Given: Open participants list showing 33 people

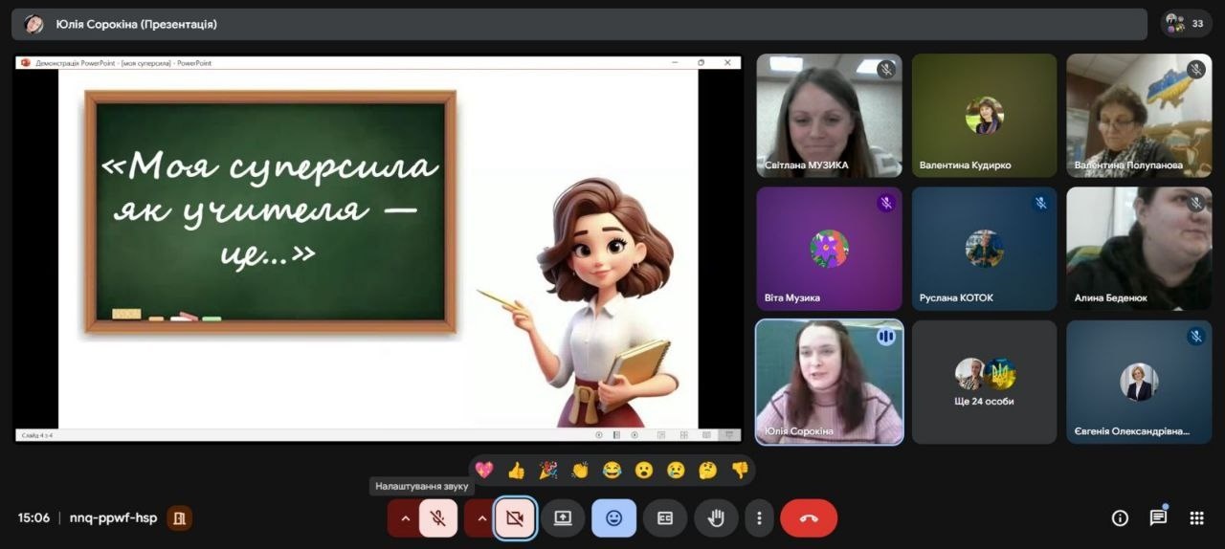Looking at the screenshot, I should click(x=1186, y=24).
